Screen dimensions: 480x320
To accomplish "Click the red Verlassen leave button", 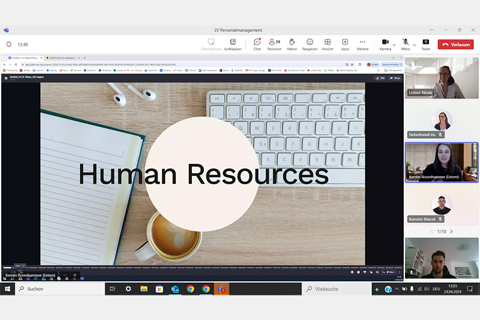I will coord(455,44).
